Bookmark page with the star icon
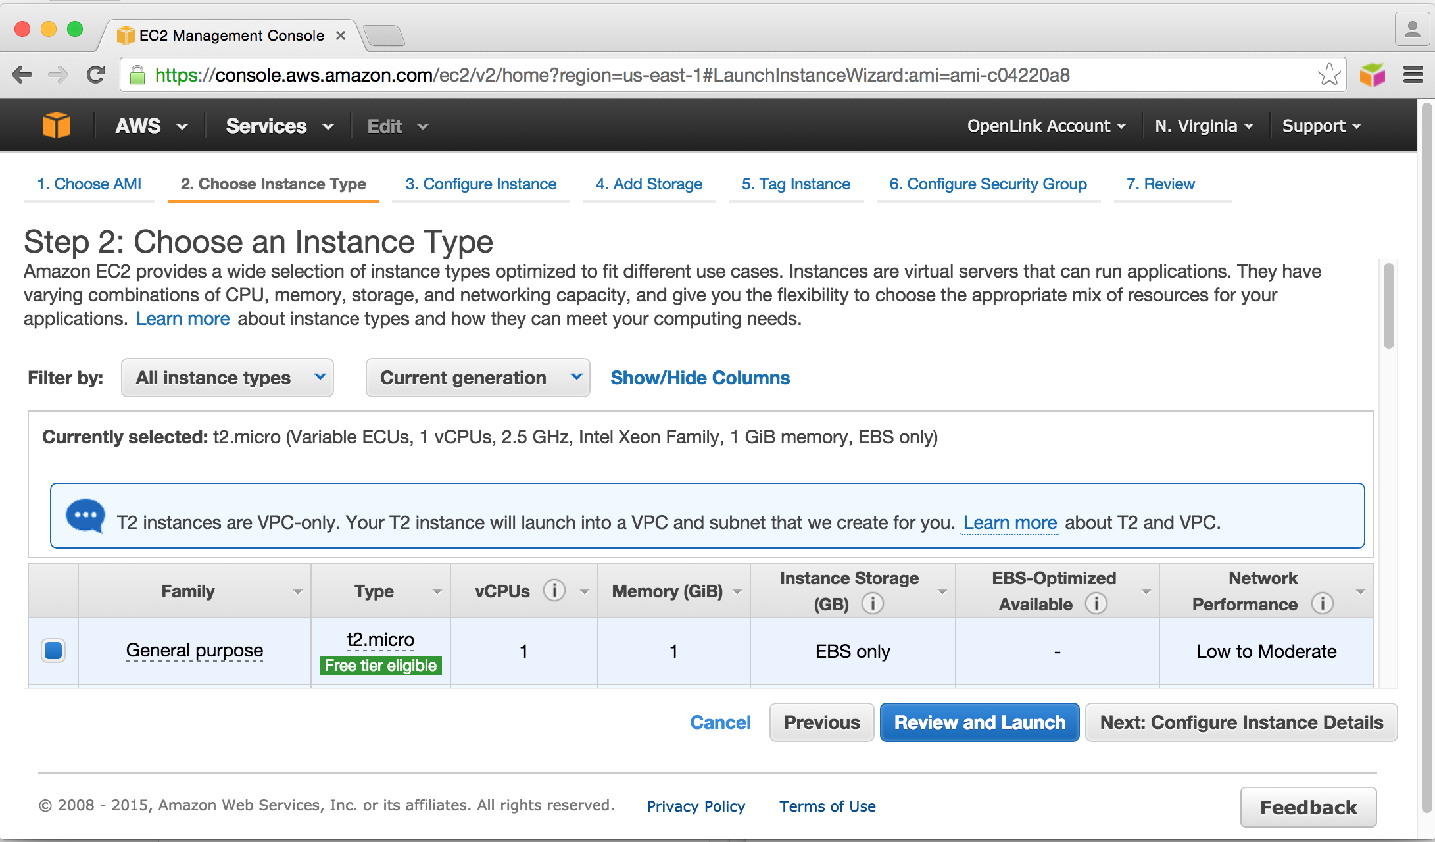Image resolution: width=1435 pixels, height=842 pixels. coord(1328,75)
